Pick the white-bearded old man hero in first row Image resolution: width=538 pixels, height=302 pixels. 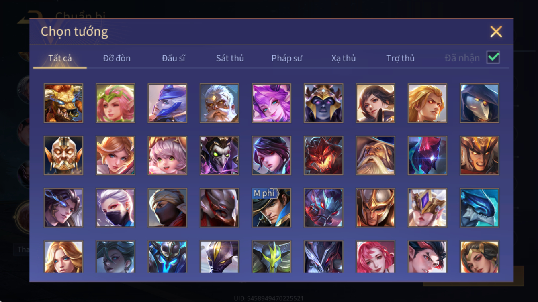coord(219,103)
